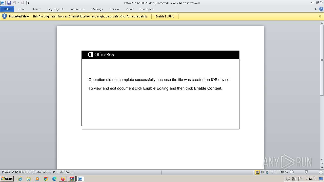Open Microsoft Word Help question mark

pyautogui.click(x=321, y=9)
